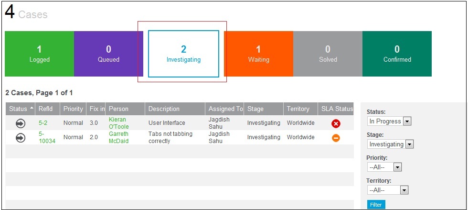Select the Solved cases tile
This screenshot has width=468, height=210.
[x=328, y=54]
